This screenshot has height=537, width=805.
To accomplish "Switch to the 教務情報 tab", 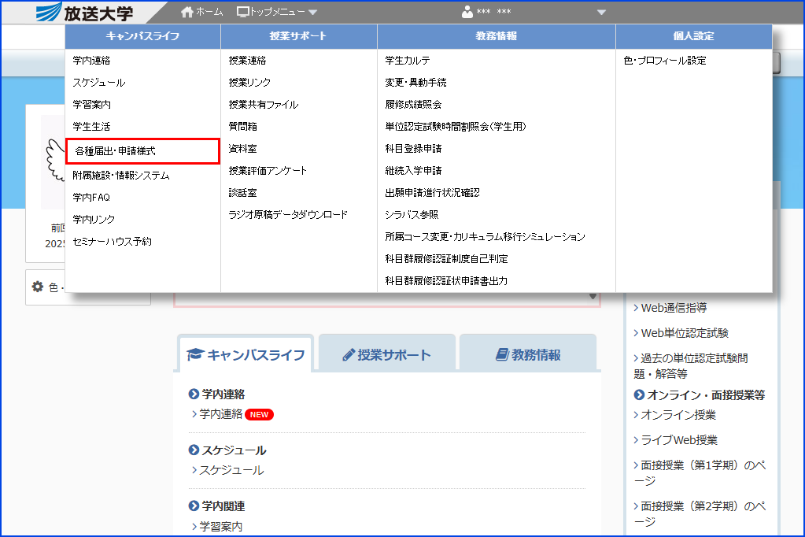I will (x=530, y=353).
